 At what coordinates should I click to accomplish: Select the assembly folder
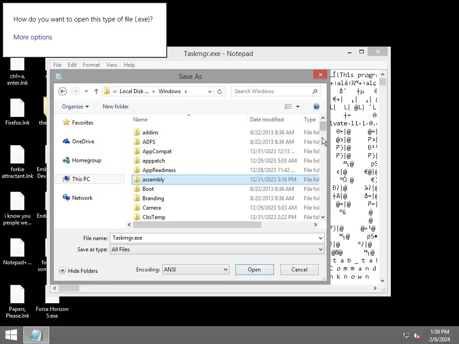coord(225,180)
